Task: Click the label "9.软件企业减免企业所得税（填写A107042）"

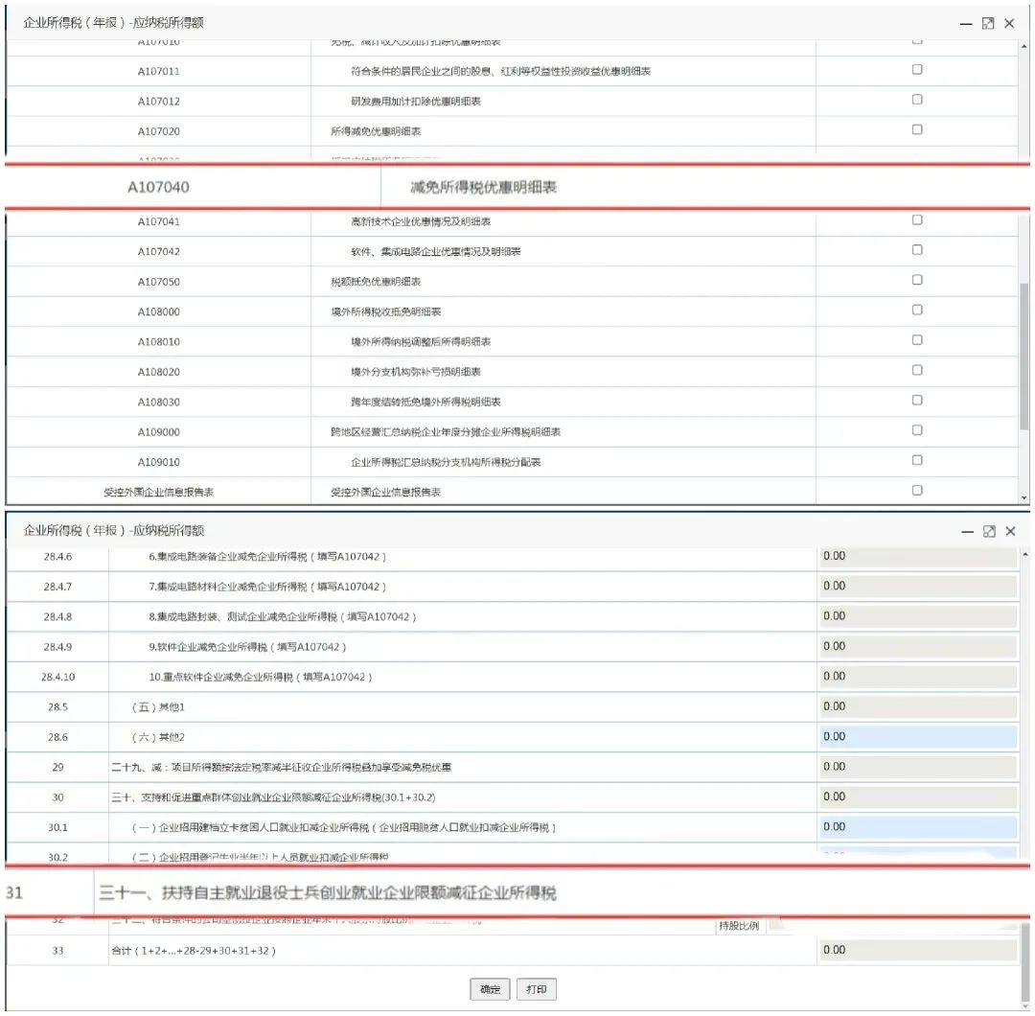Action: click(x=247, y=647)
